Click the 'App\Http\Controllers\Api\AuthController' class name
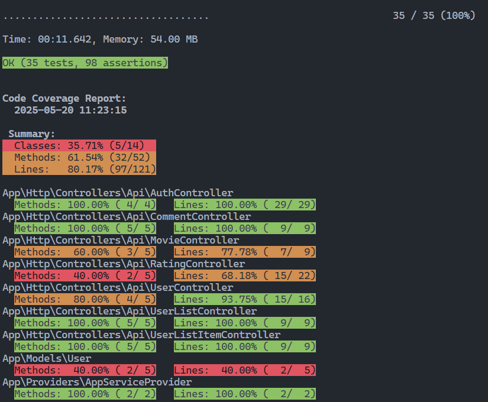The width and height of the screenshot is (488, 402). tap(118, 193)
